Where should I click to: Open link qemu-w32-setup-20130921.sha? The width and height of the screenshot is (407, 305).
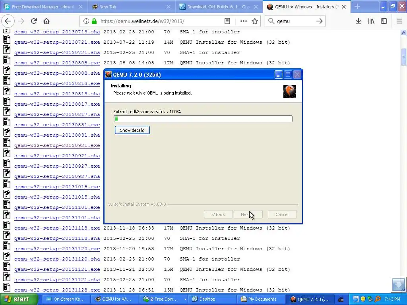(57, 156)
